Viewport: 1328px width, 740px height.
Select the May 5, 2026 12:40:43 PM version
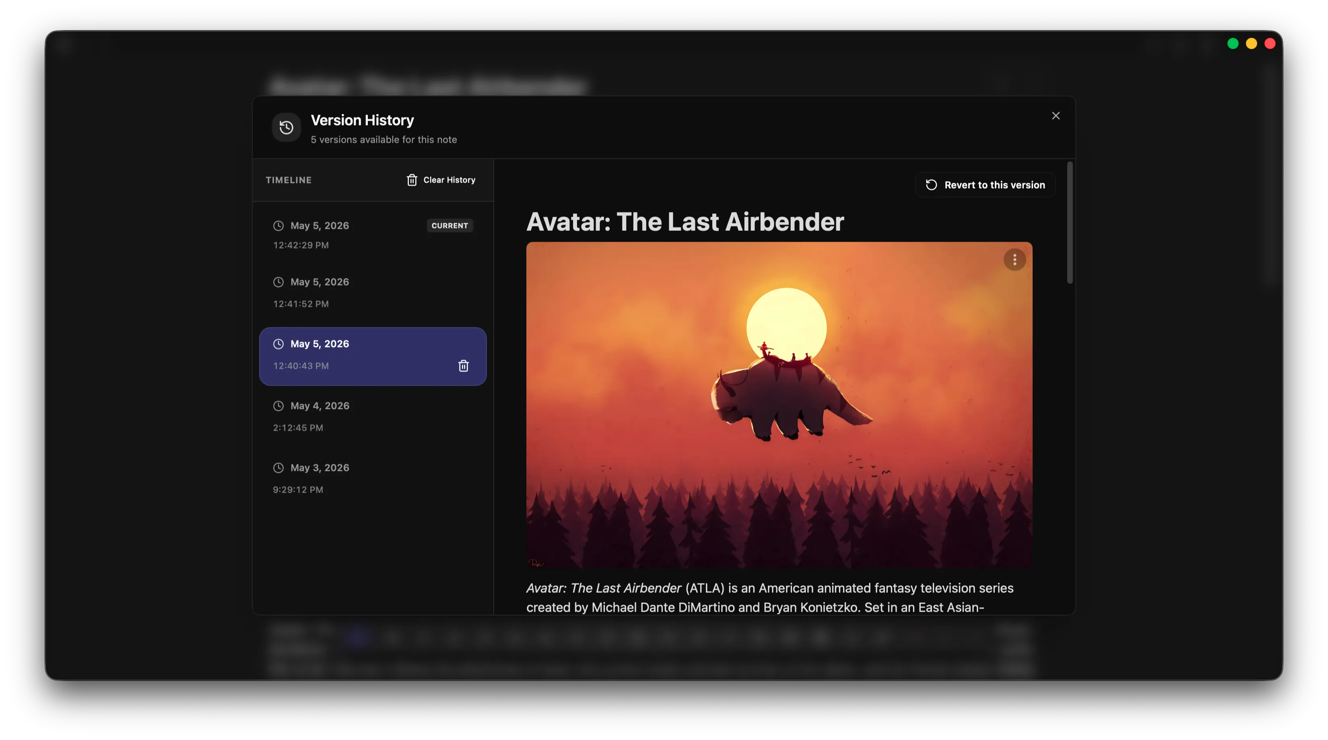[373, 356]
